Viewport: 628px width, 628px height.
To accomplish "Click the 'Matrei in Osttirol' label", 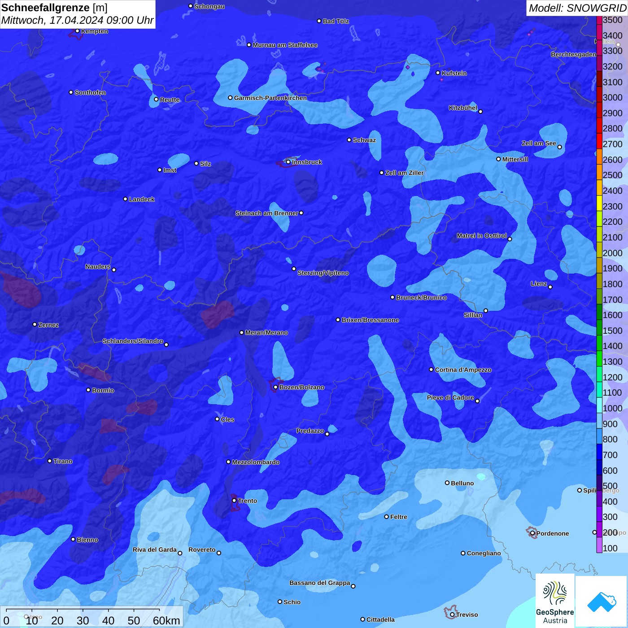I will coord(481,235).
